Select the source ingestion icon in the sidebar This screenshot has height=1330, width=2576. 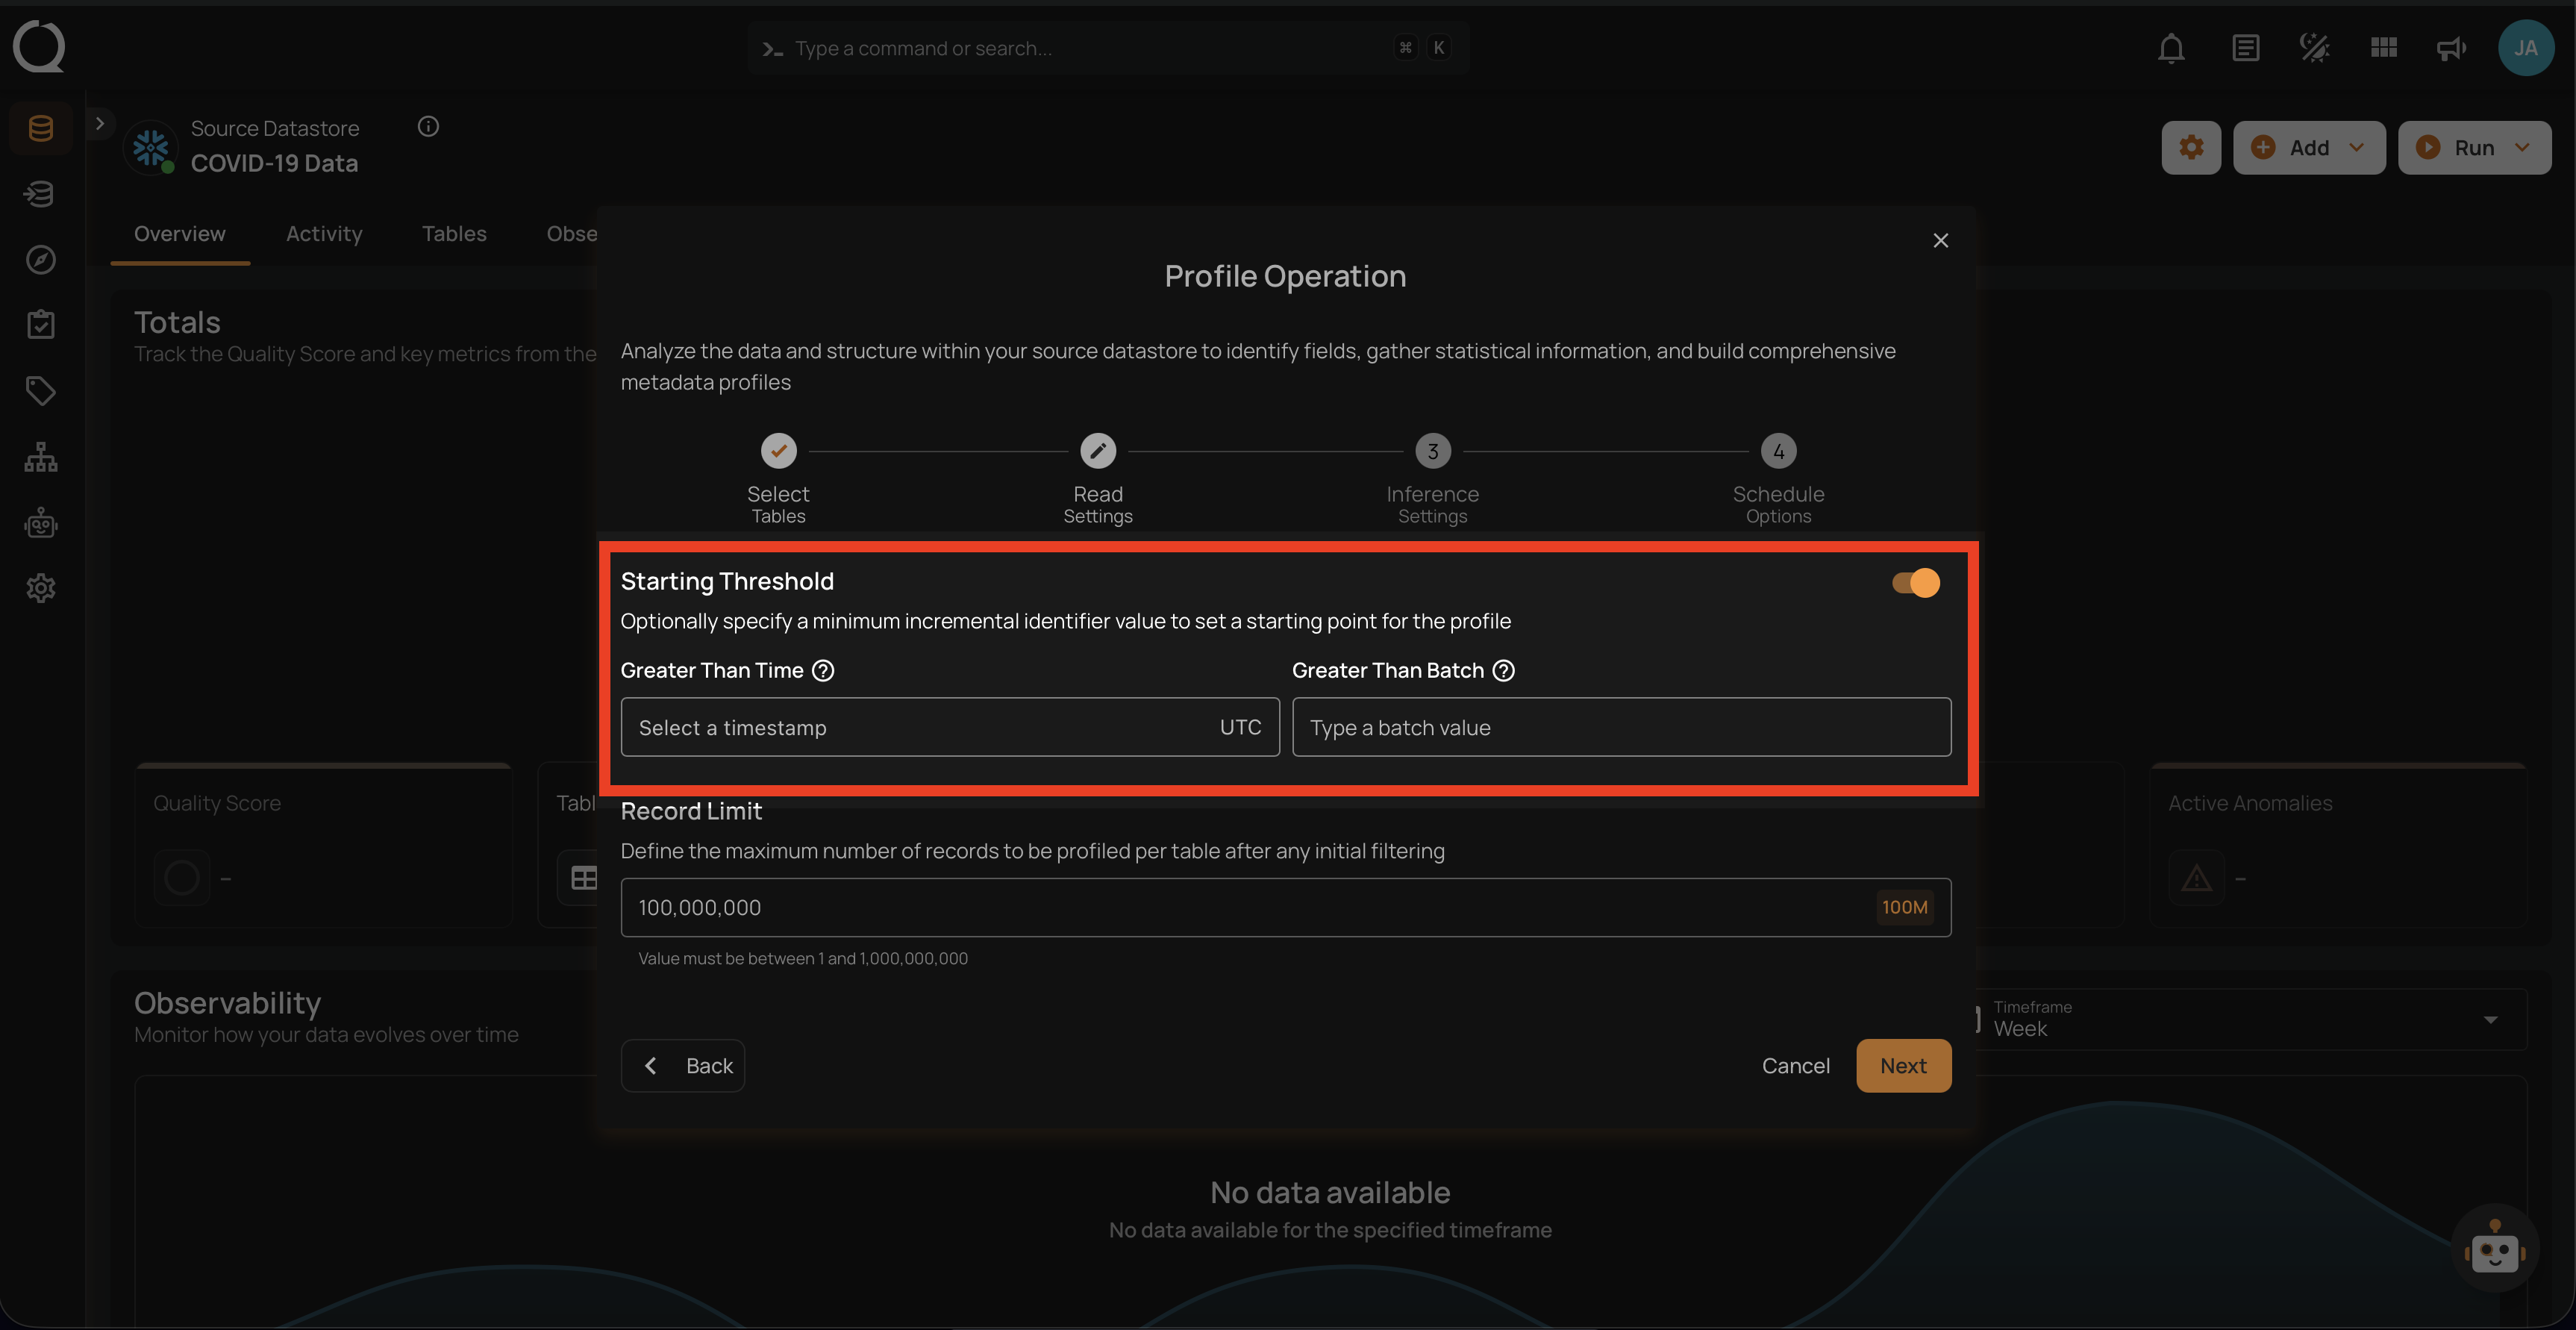40,194
